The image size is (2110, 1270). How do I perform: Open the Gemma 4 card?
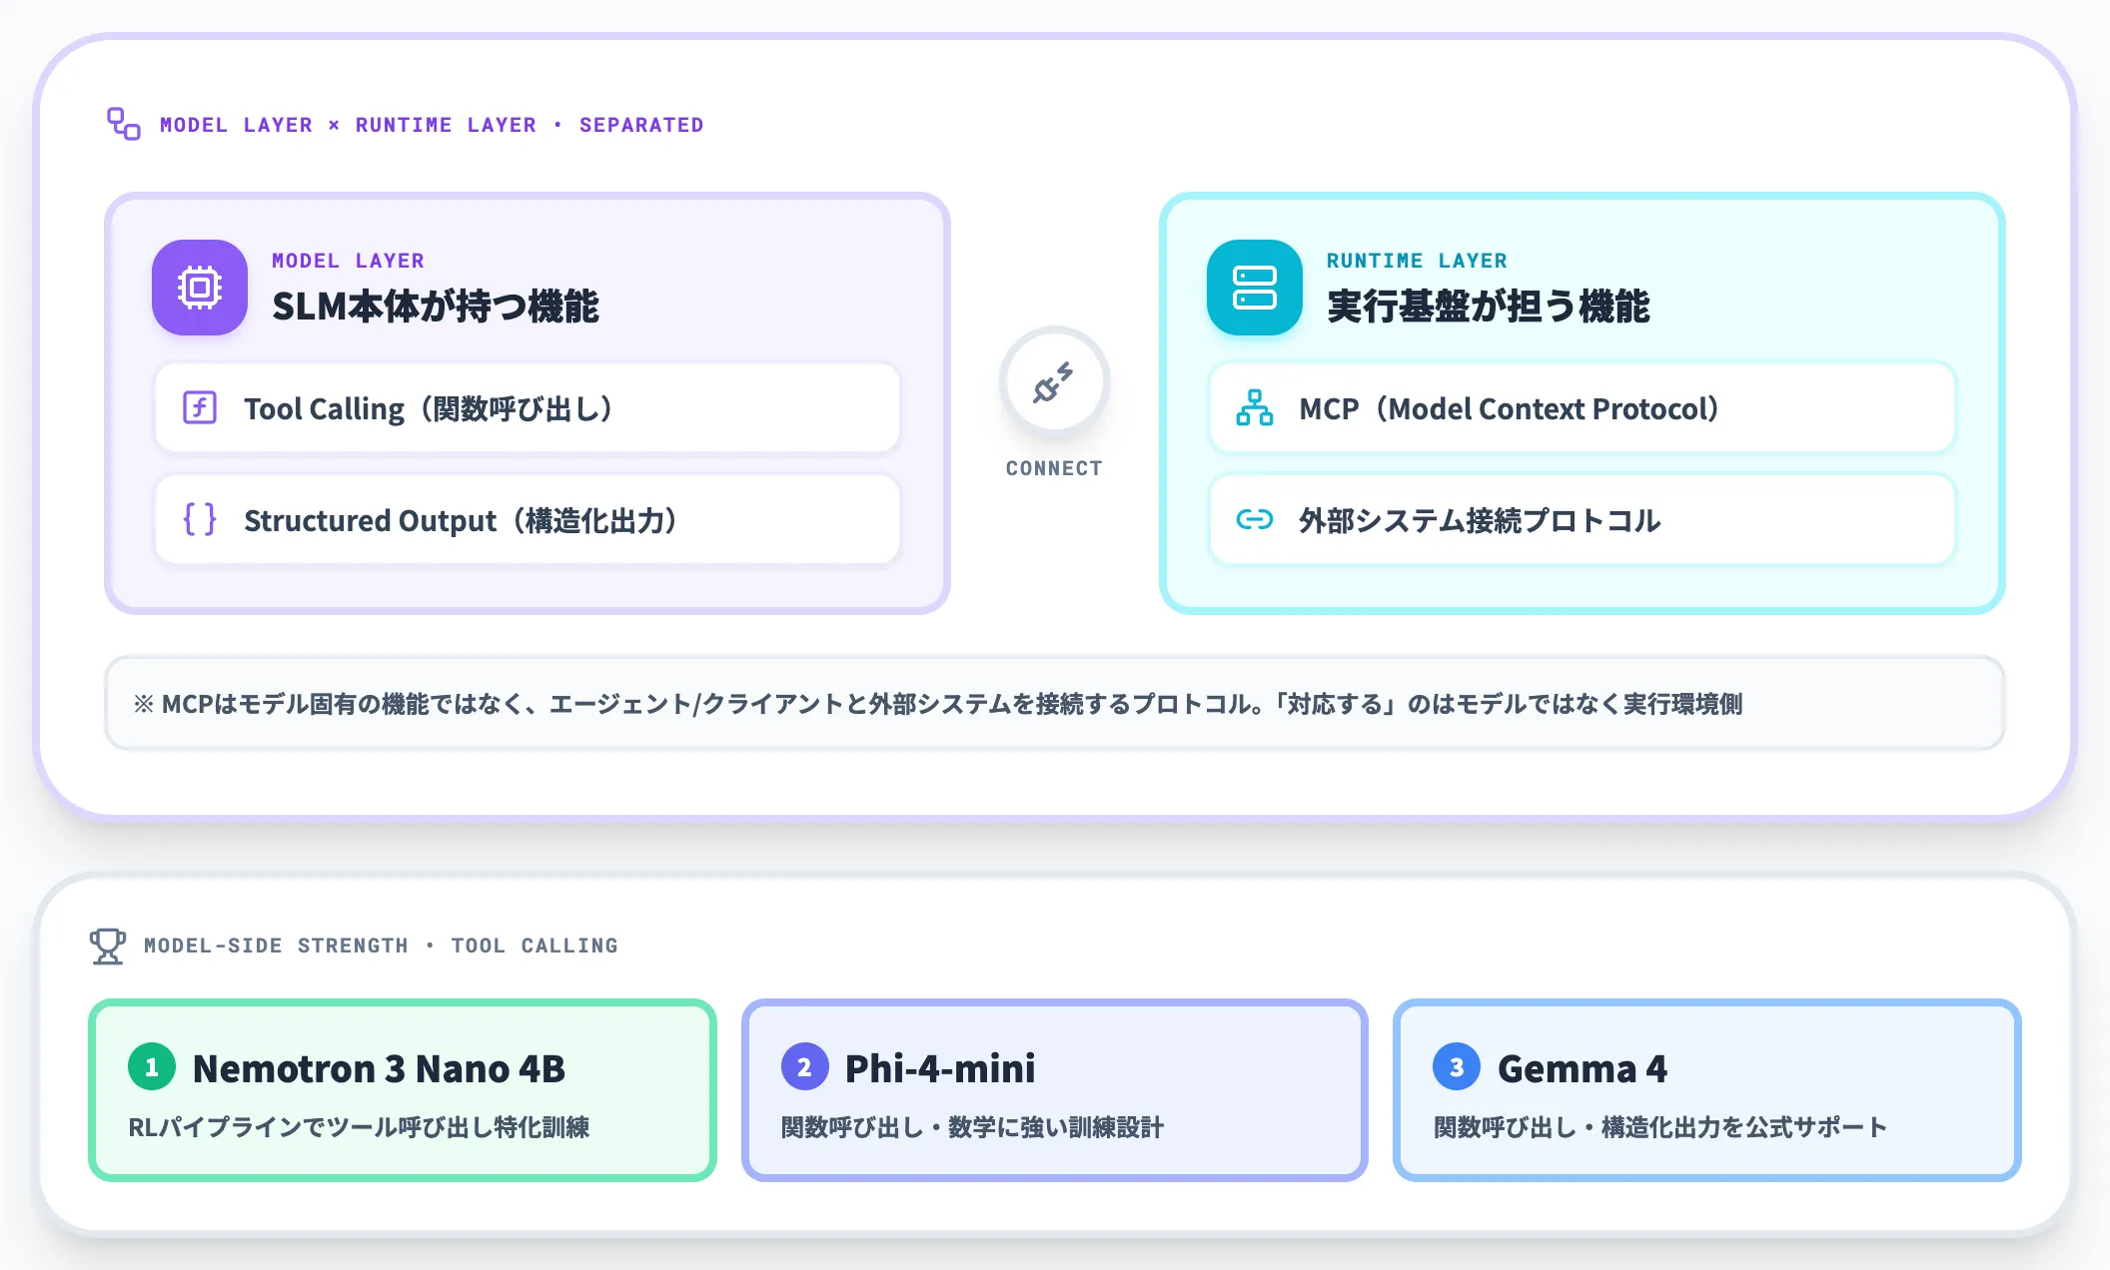coord(1706,1090)
